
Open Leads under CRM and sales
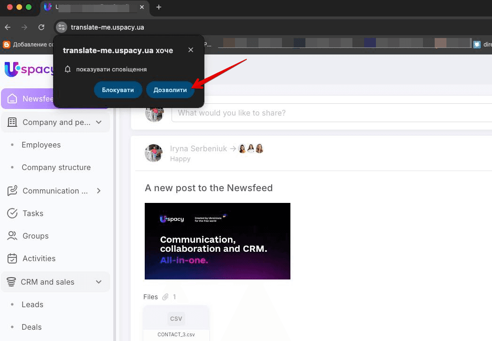tap(32, 304)
